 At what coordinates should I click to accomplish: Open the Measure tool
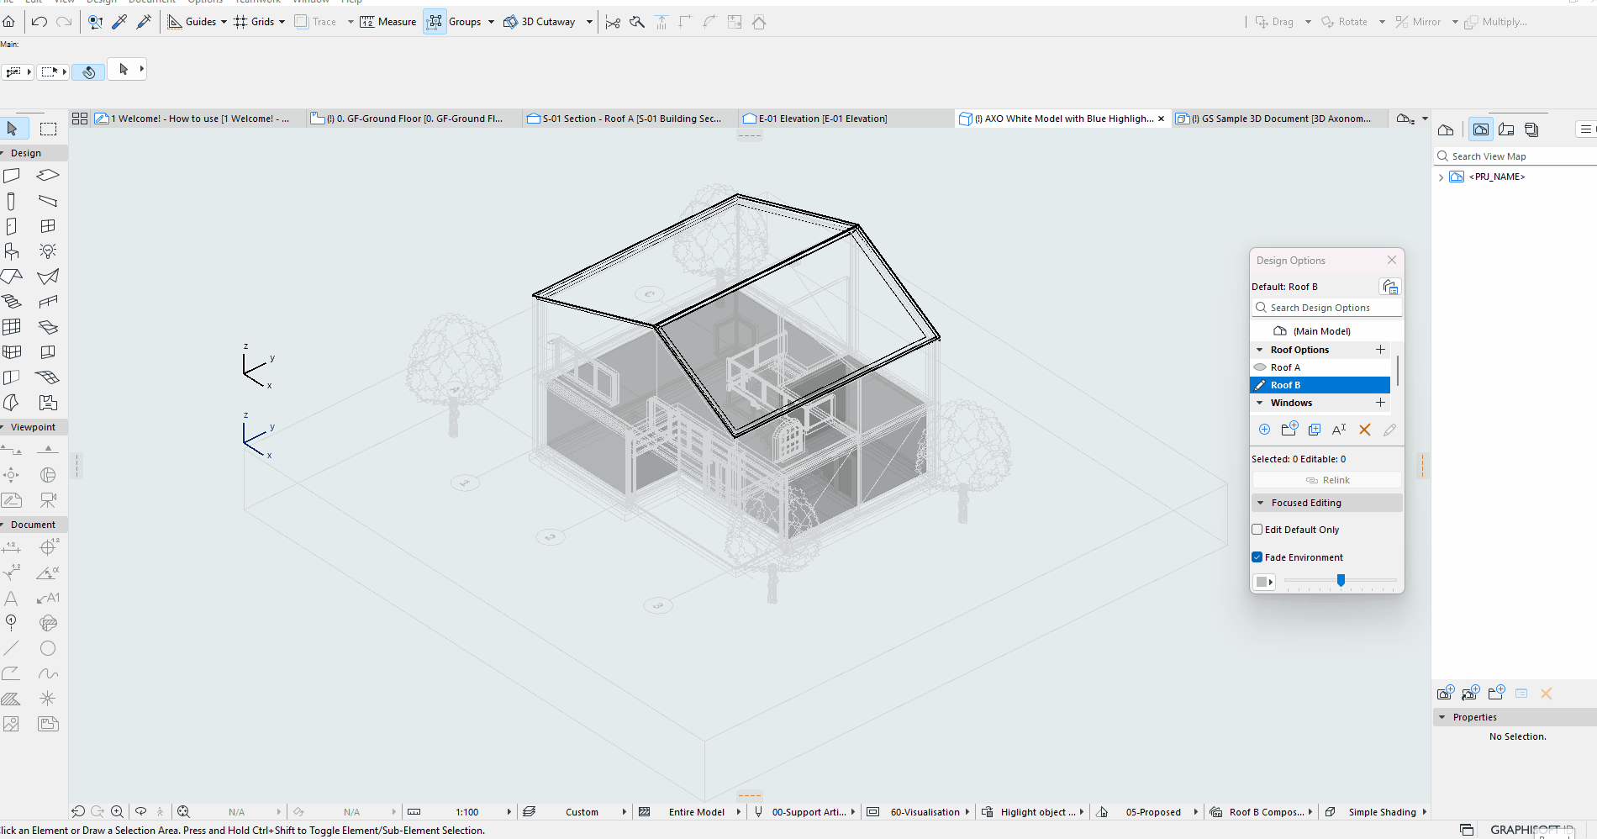click(x=388, y=22)
